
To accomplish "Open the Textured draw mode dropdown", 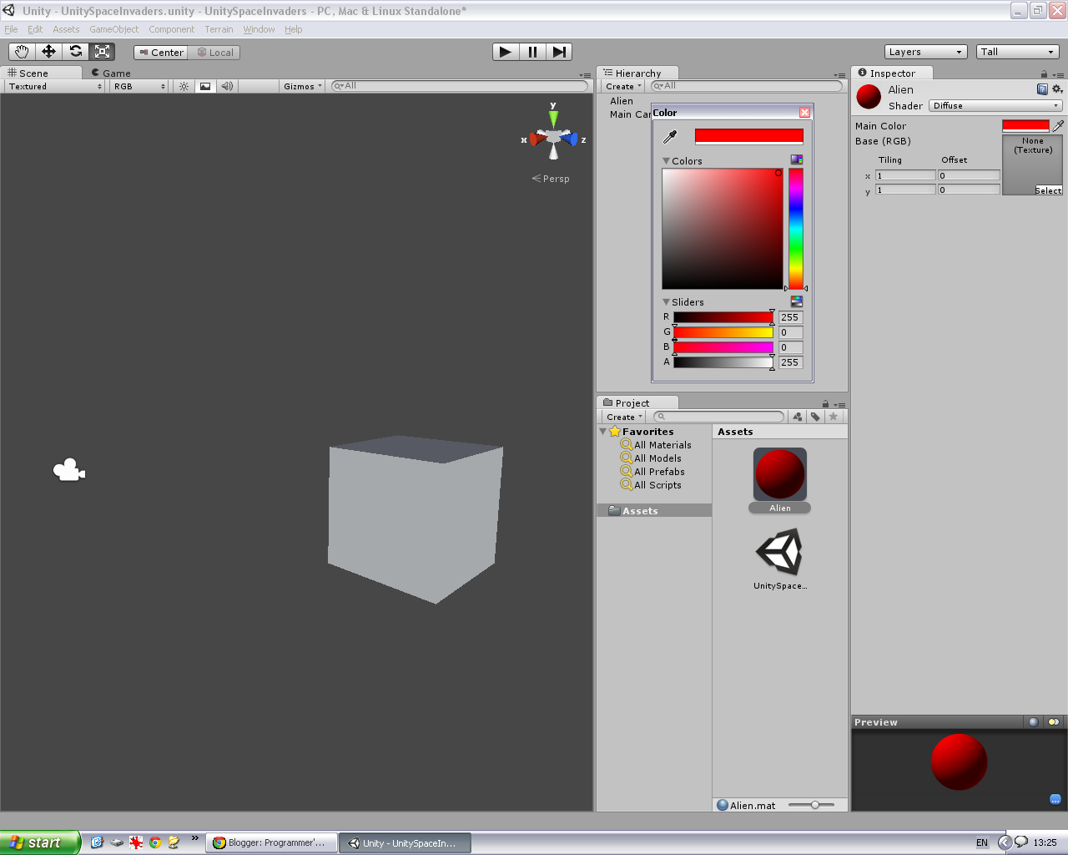I will tap(53, 86).
